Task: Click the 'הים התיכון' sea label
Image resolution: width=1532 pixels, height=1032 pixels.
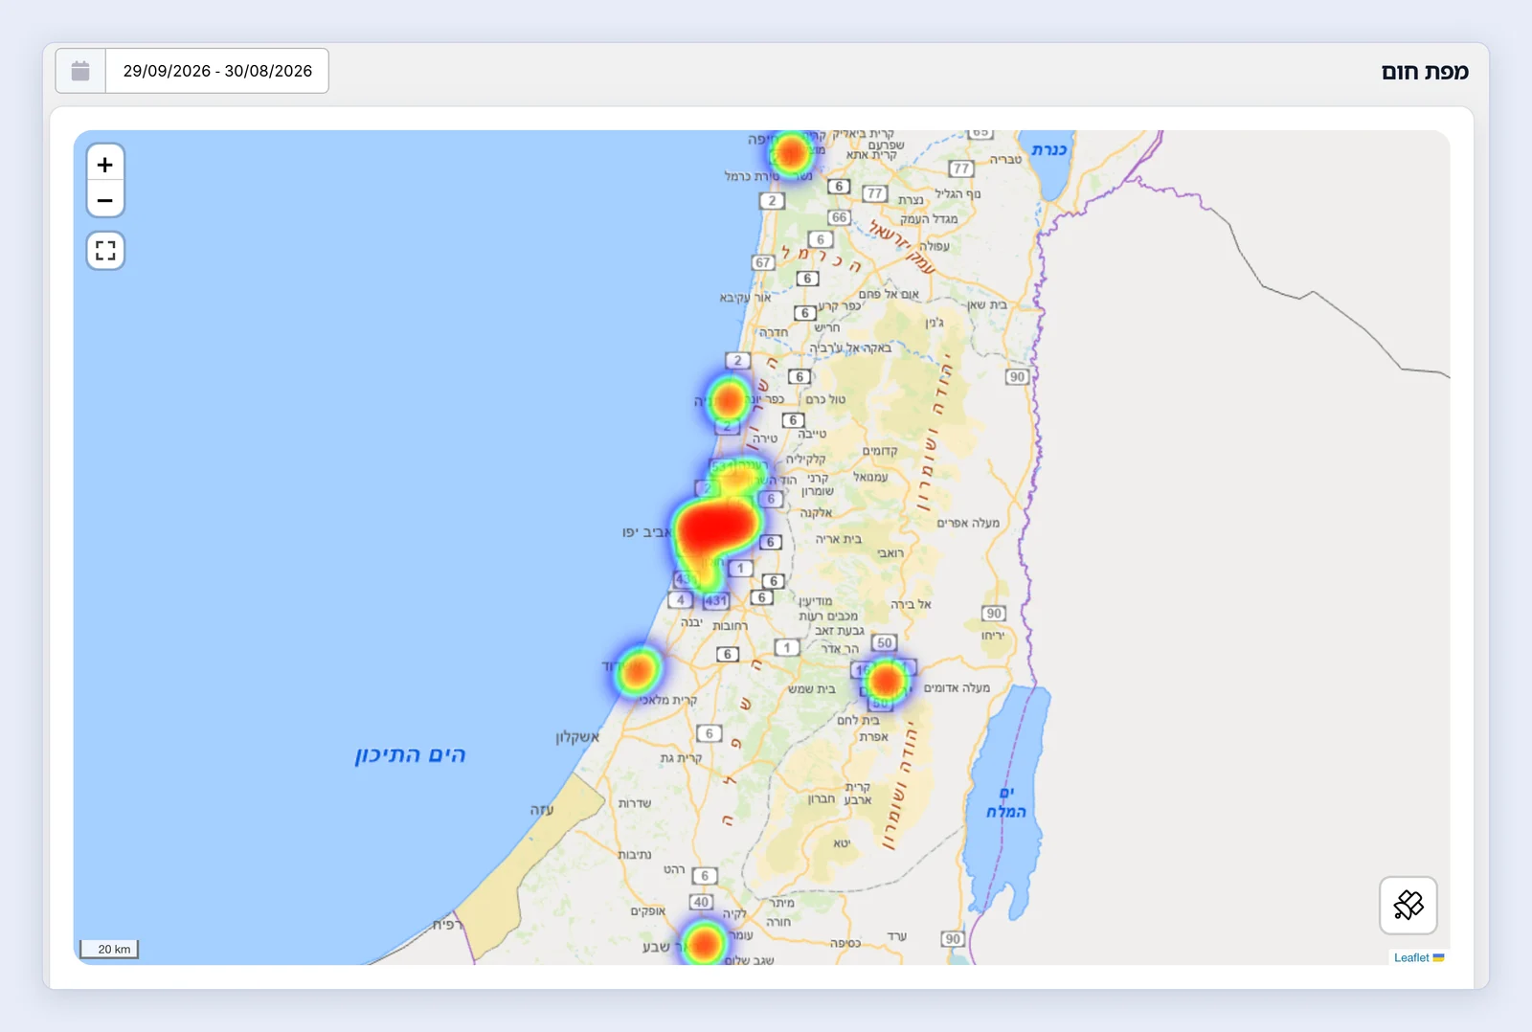Action: coord(410,755)
